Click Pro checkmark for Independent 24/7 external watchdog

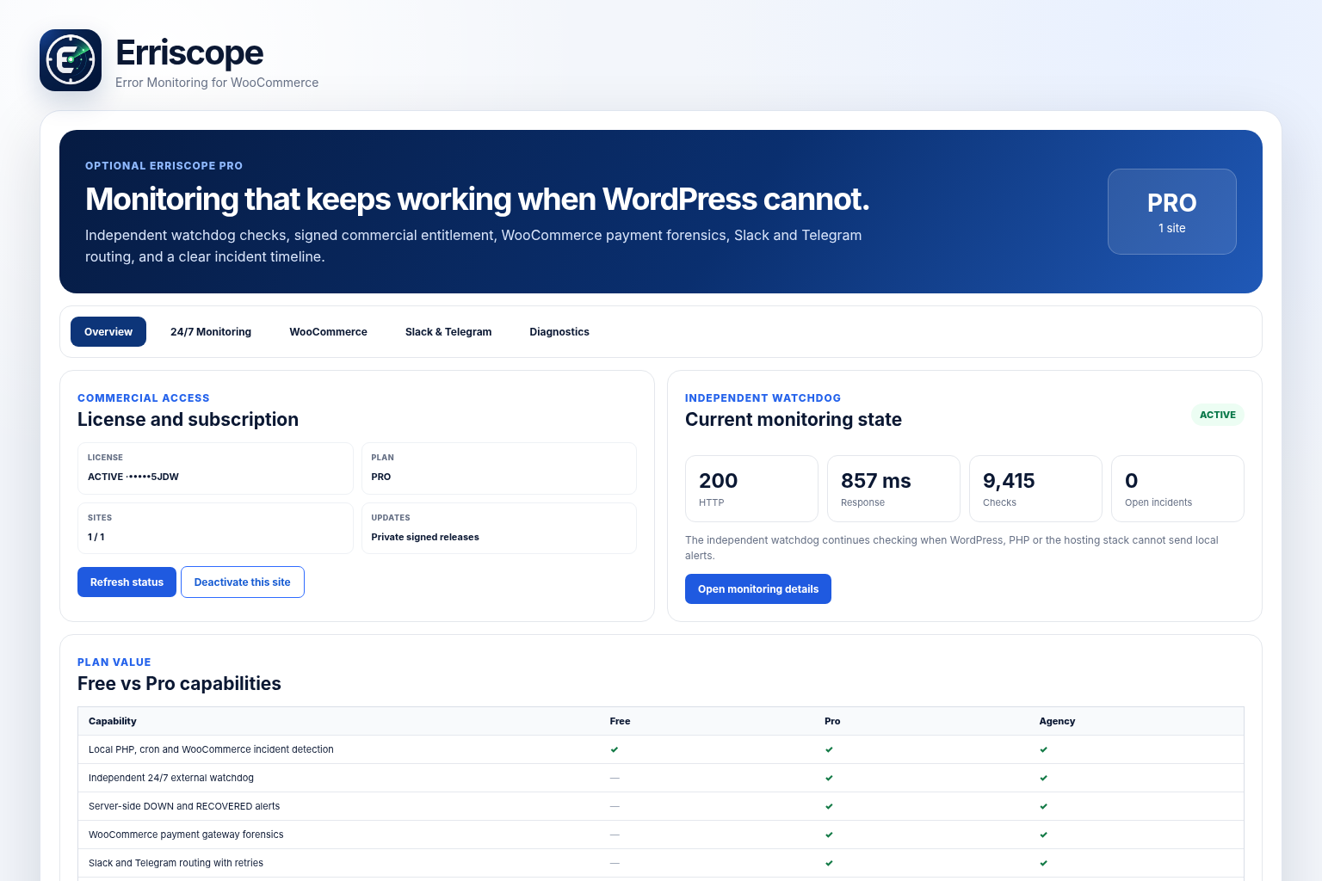point(829,778)
